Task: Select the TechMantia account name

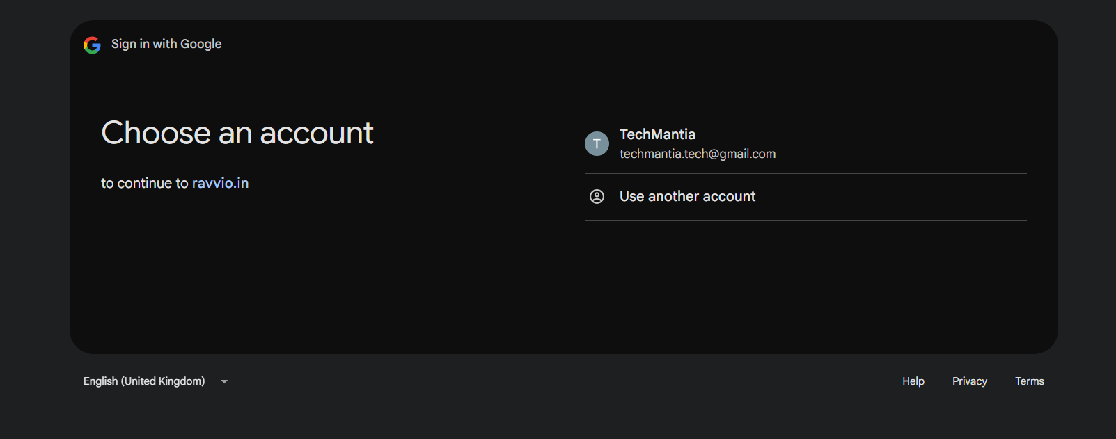Action: [657, 134]
